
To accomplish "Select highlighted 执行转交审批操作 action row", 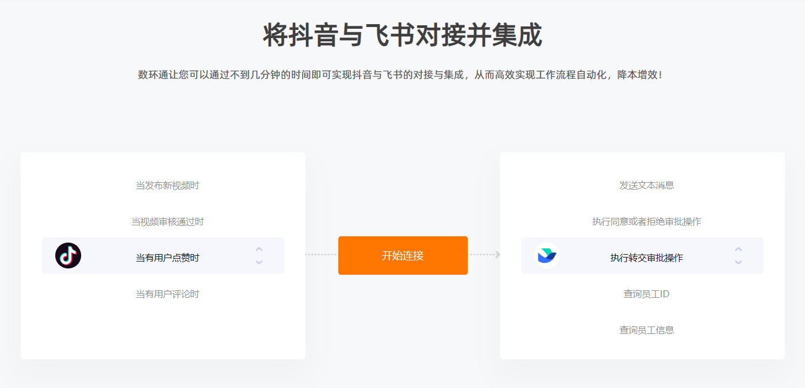I will pyautogui.click(x=642, y=255).
